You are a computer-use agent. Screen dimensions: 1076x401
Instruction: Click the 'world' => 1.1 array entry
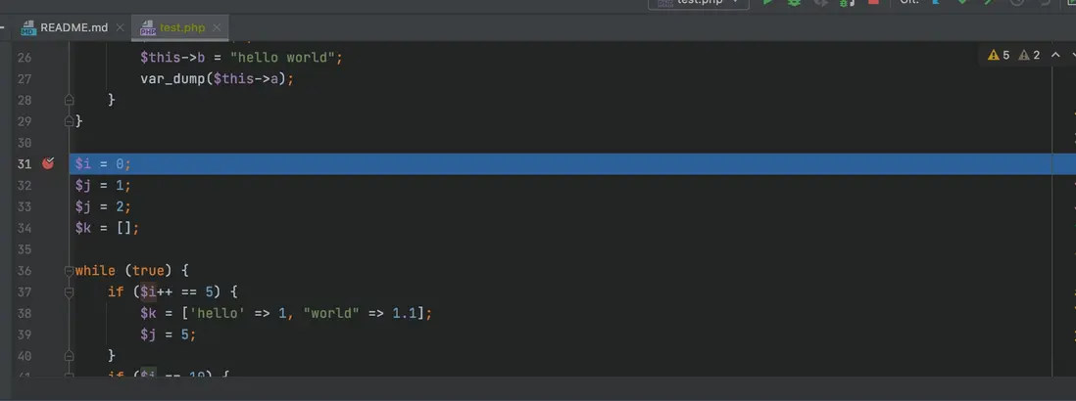(x=360, y=313)
